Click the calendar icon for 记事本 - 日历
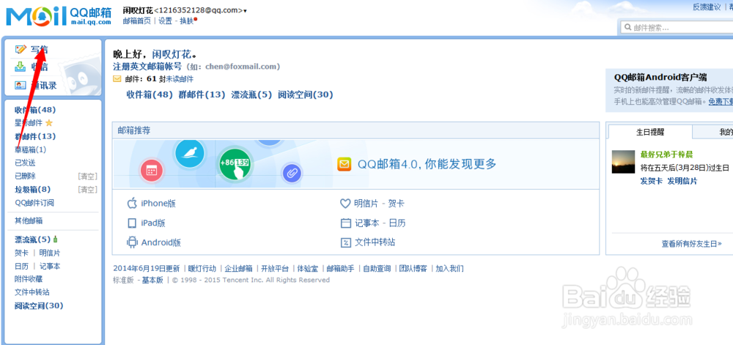This screenshot has width=733, height=345. [x=345, y=223]
